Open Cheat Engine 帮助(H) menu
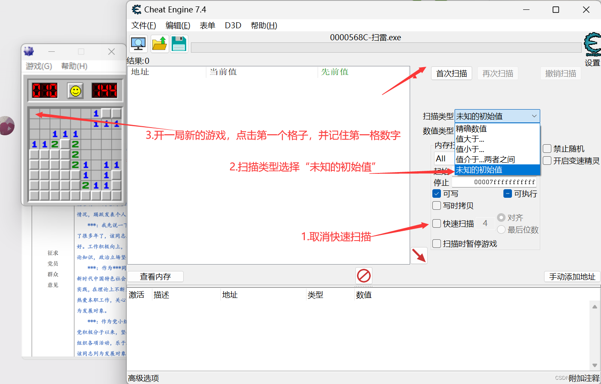The width and height of the screenshot is (601, 384). coord(264,25)
